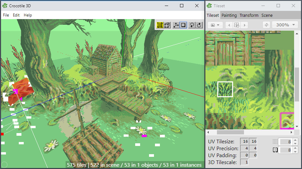The width and height of the screenshot is (302, 169).
Task: Click the tileset scroll right arrow
Action: [x=291, y=132]
